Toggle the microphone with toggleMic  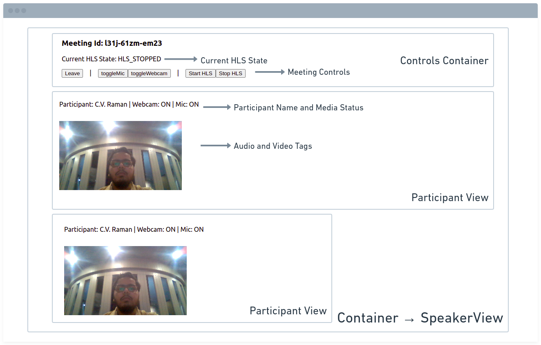click(113, 74)
